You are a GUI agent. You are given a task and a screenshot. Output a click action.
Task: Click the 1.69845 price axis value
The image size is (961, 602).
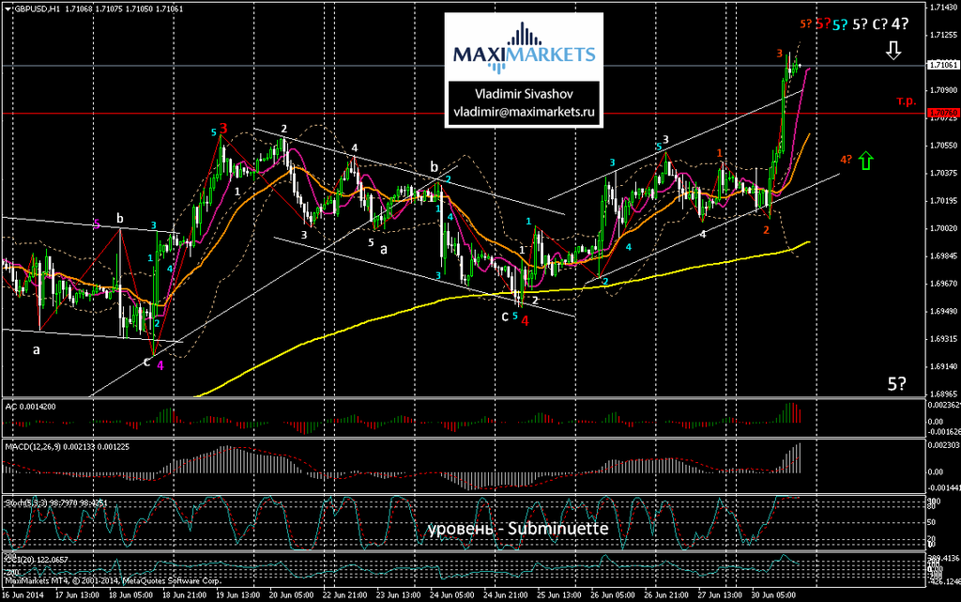click(943, 255)
